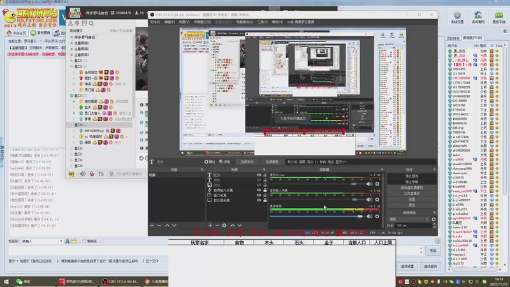Click 选择字体 button in source toolbar

pyautogui.click(x=247, y=162)
